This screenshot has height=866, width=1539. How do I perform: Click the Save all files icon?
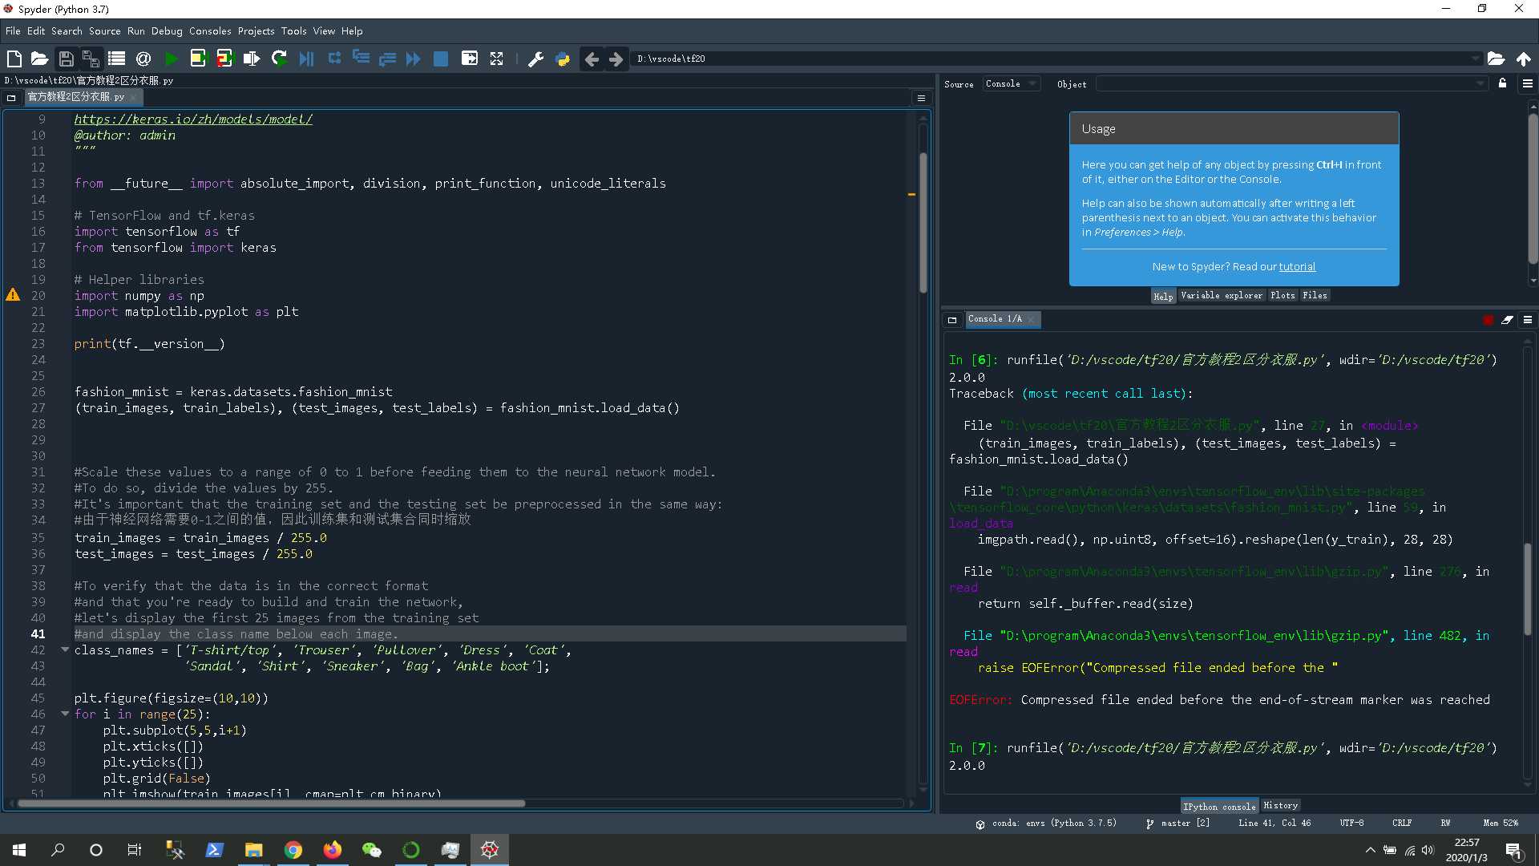(x=91, y=59)
